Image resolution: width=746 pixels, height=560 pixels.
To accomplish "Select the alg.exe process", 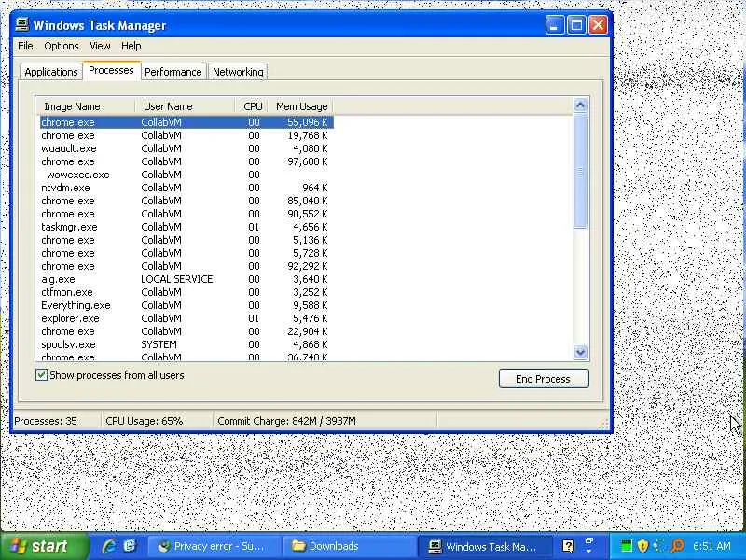I will [186, 279].
